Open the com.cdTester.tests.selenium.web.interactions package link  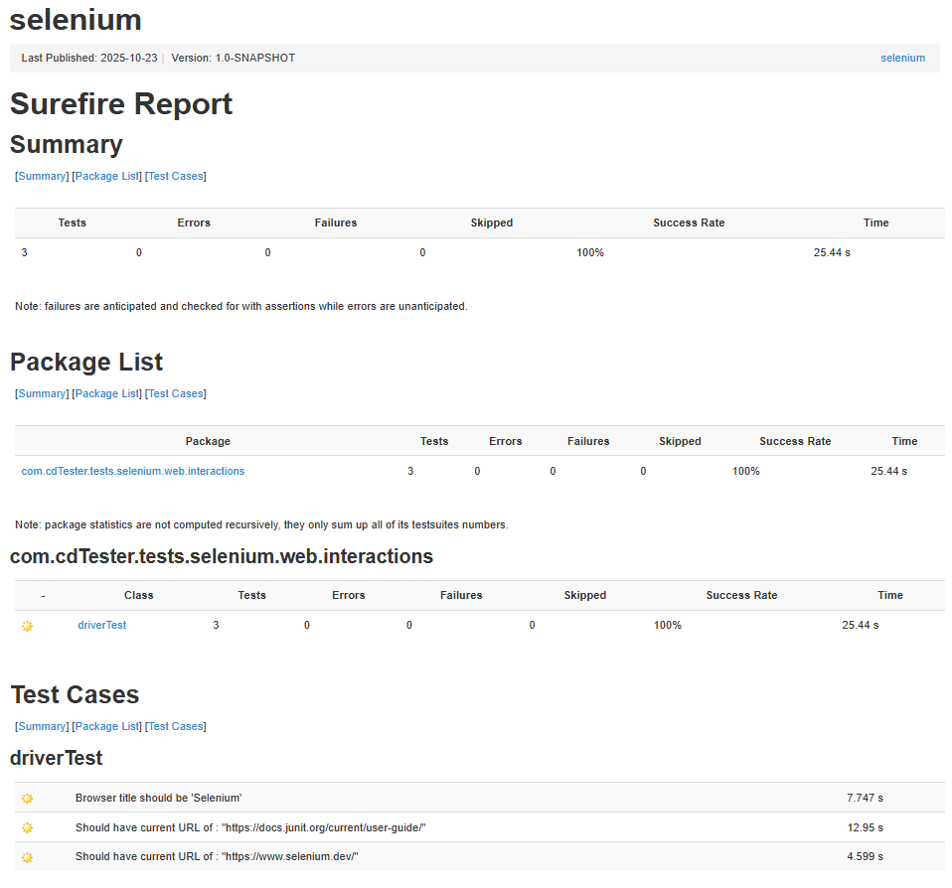pyautogui.click(x=133, y=471)
